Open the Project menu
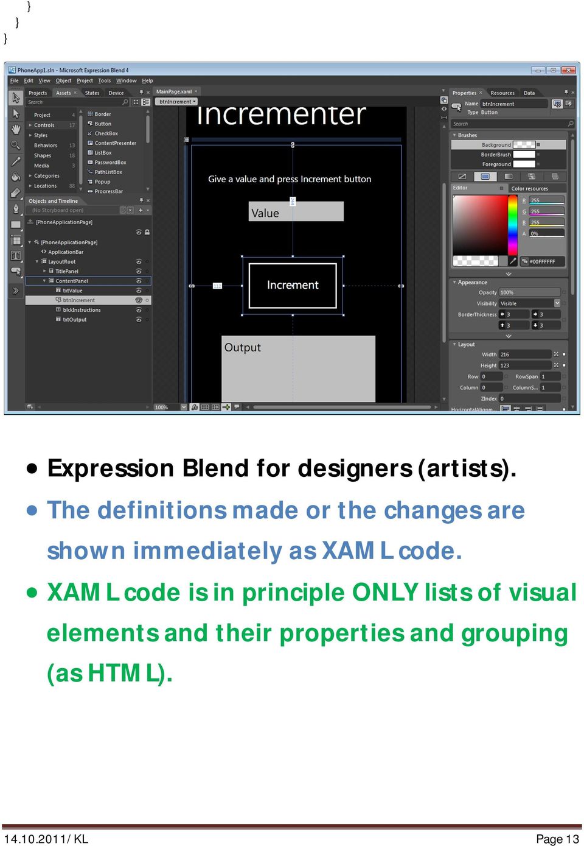The width and height of the screenshot is (584, 846). point(85,80)
